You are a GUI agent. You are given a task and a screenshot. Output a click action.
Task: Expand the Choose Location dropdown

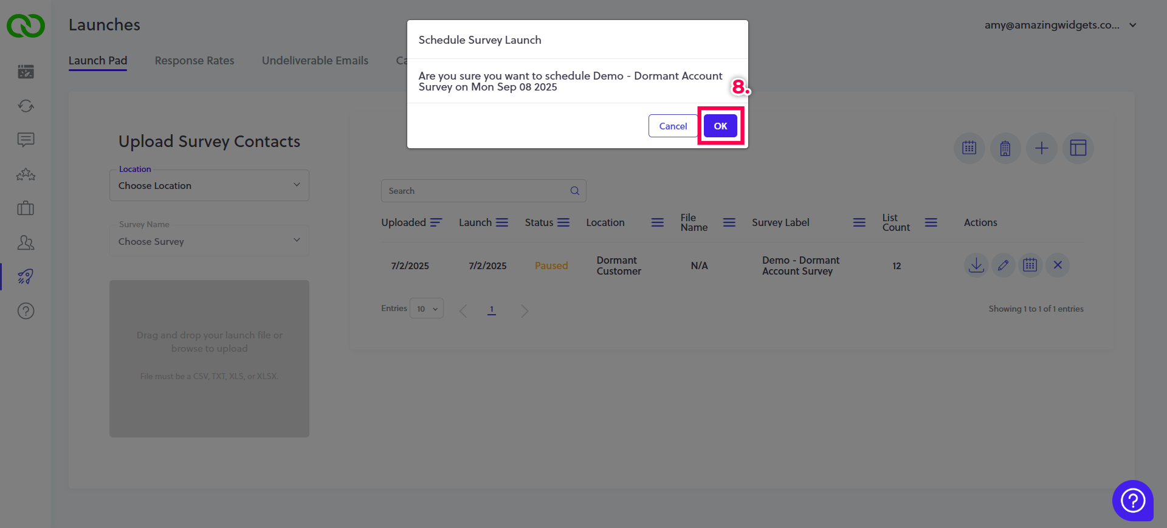pos(209,185)
